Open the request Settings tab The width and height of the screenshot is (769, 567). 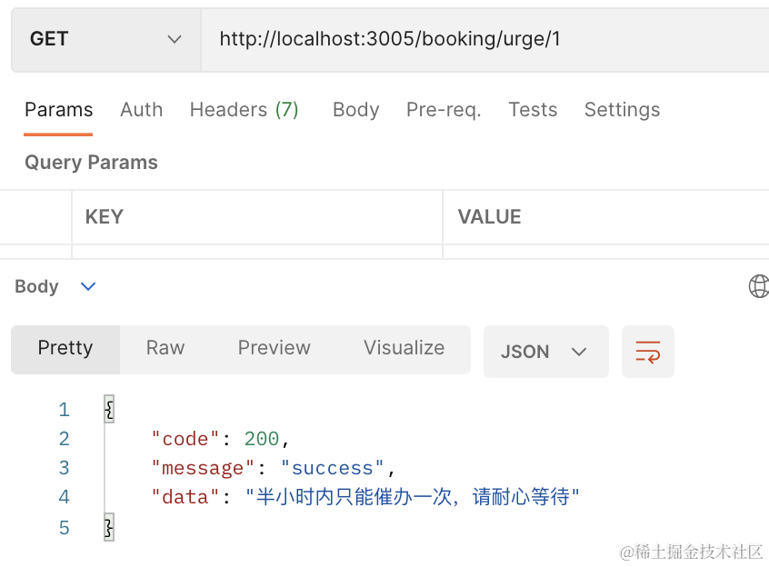click(x=622, y=110)
